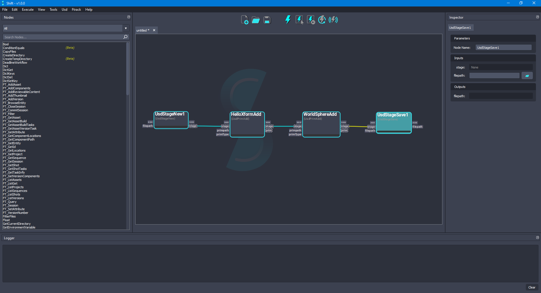
Task: Float the Nodes panel
Action: (x=129, y=17)
